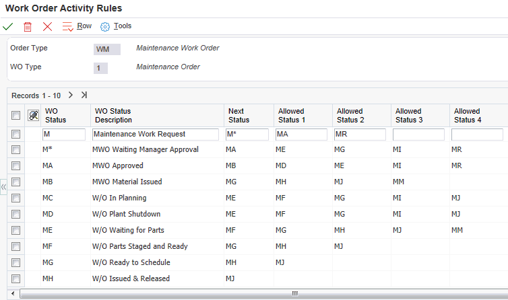Screen dimensions: 508x300
Task: Check the MWO Approved row checkbox
Action: pyautogui.click(x=16, y=165)
